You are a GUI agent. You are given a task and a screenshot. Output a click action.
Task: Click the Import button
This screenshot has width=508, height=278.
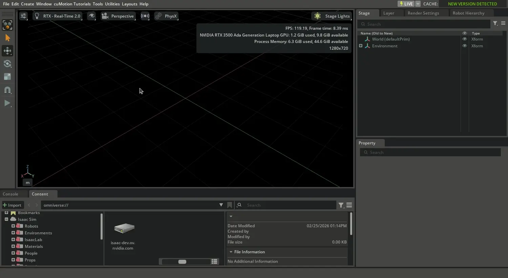[12, 205]
